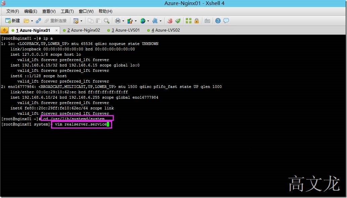Screen dimensions: 347x198
Task: Click the paste icon
Action: click(x=98, y=21)
